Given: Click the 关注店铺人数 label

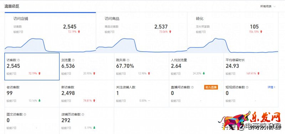Looking at the screenshot, I should click(x=126, y=87).
